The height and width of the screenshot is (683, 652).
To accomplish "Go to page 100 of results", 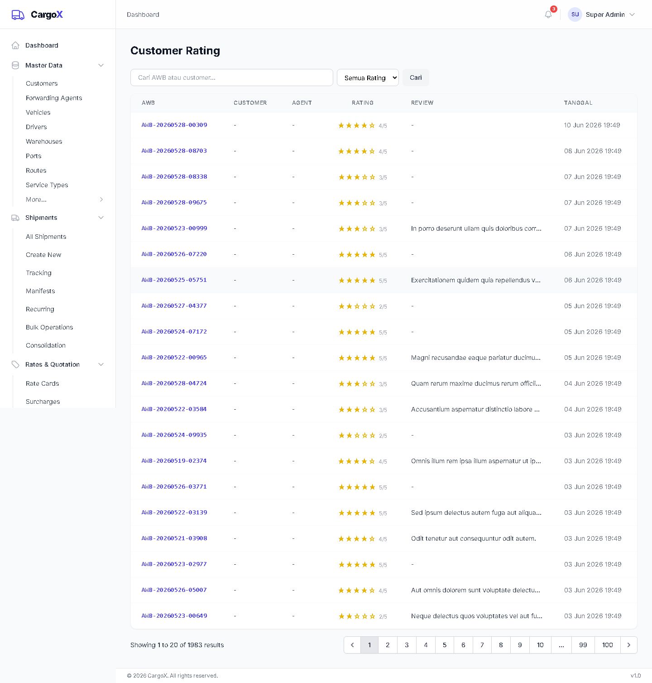I will [608, 645].
